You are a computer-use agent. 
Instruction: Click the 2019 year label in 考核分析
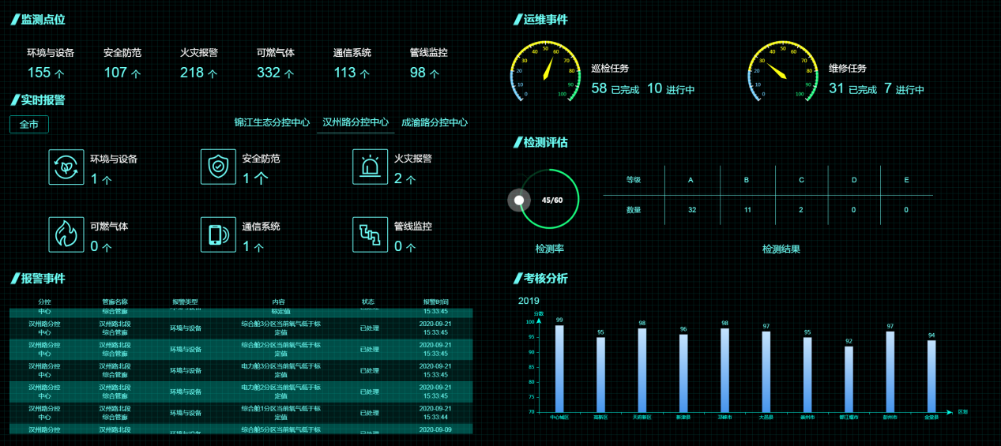pos(529,301)
